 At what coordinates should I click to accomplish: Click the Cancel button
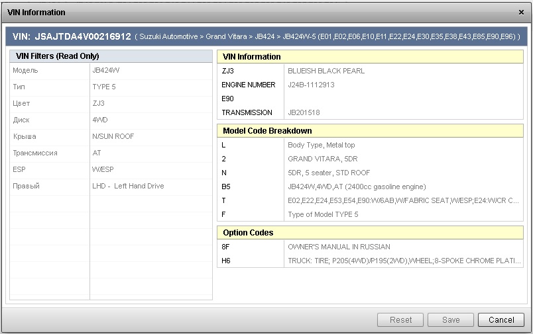pos(501,319)
